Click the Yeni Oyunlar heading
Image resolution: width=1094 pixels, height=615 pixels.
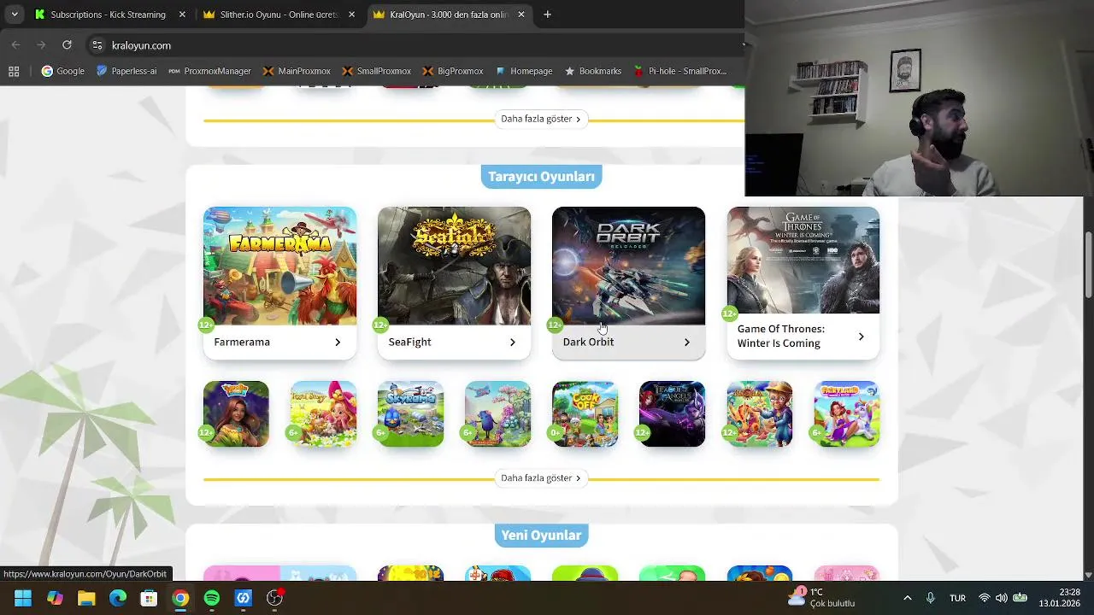tap(541, 536)
